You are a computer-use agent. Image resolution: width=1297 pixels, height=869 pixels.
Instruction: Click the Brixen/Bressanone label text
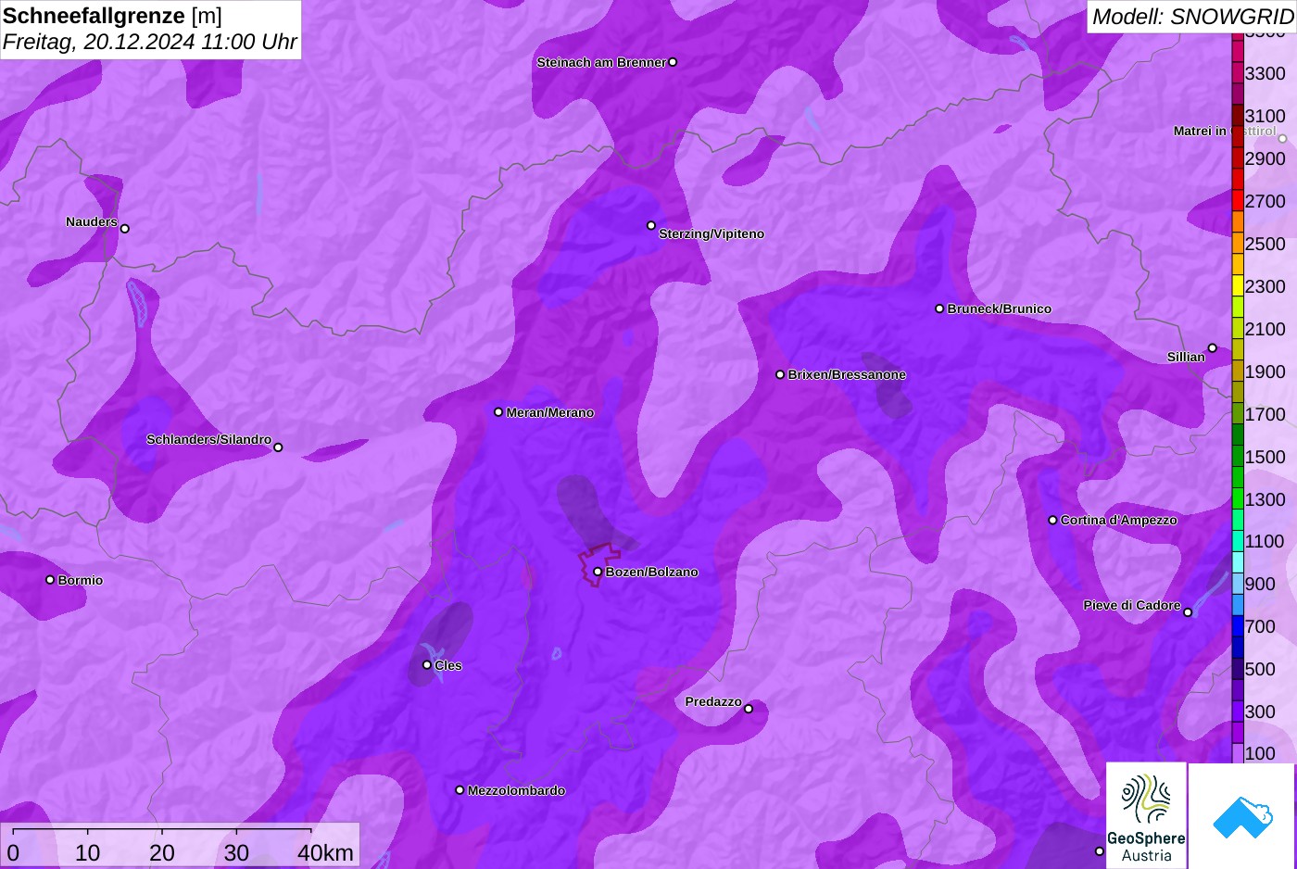click(x=847, y=374)
